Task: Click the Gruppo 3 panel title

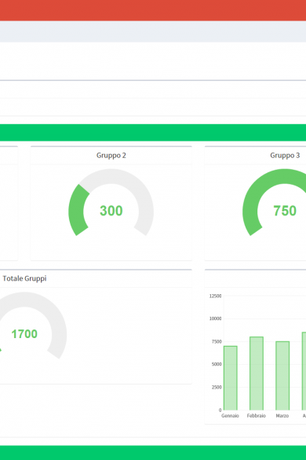Action: click(285, 156)
